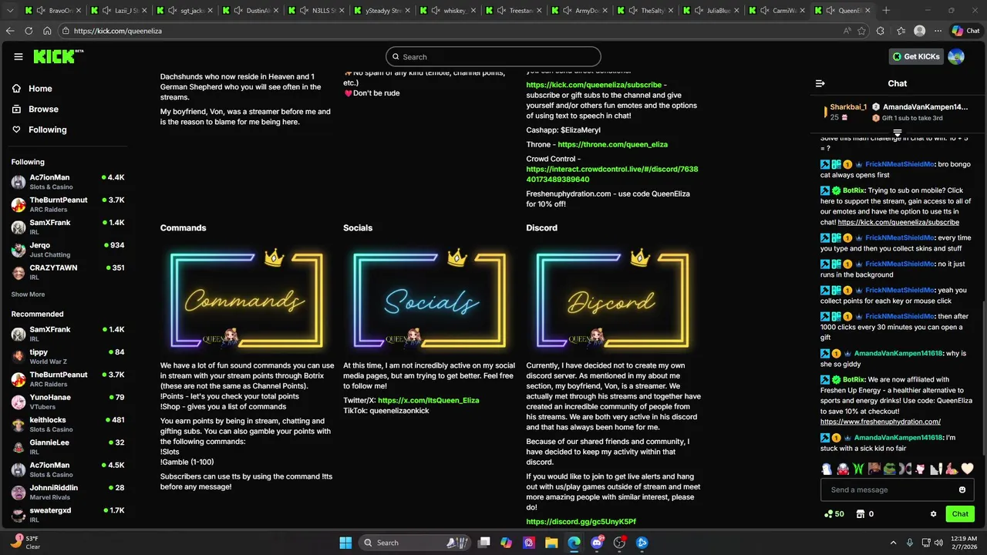The height and width of the screenshot is (555, 987).
Task: Open the queeneliza subscribe link in panel
Action: (594, 85)
